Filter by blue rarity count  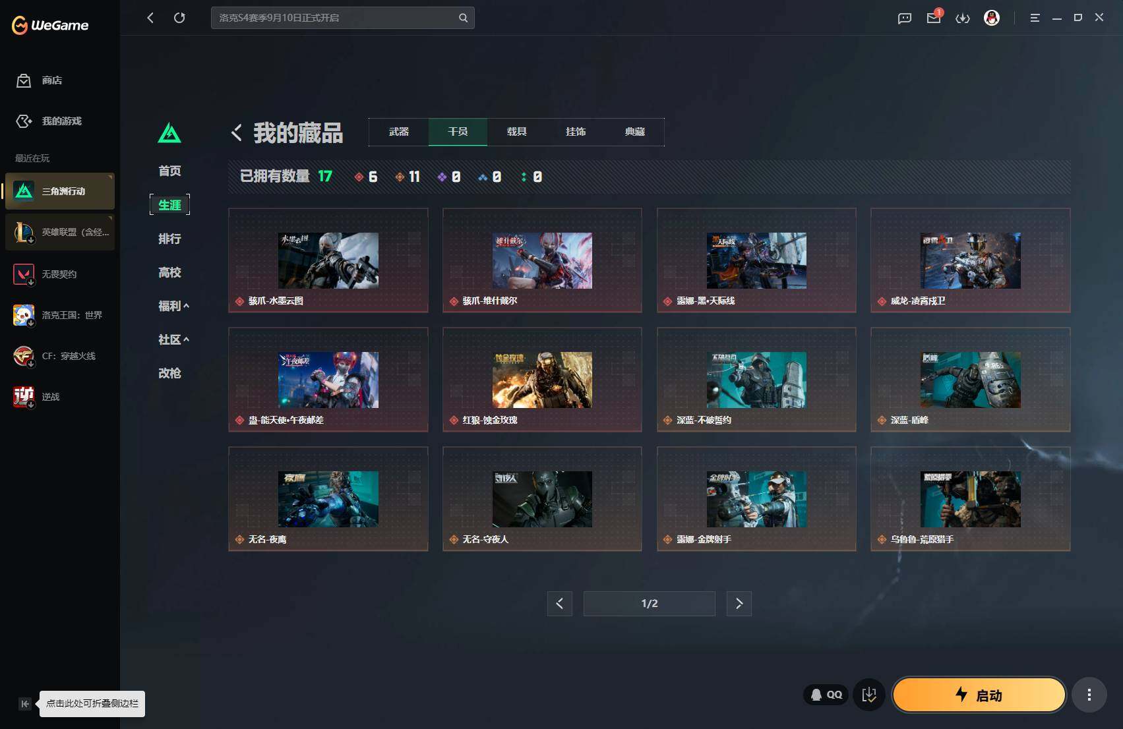coord(490,177)
